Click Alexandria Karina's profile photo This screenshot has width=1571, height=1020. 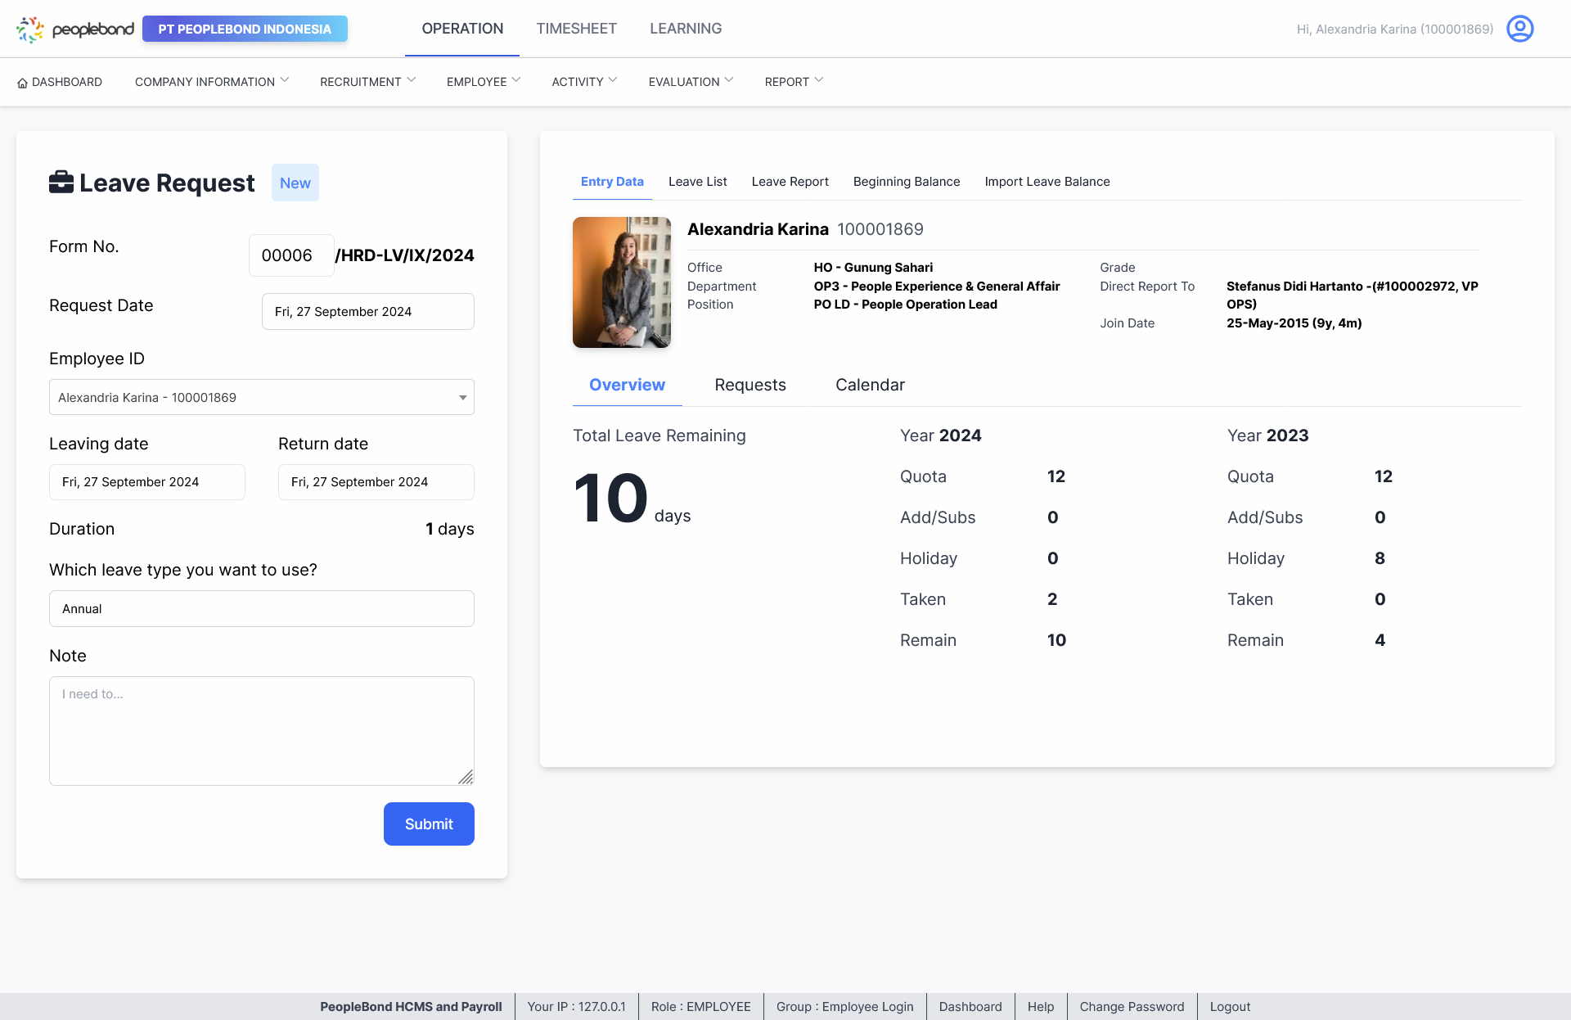point(622,282)
